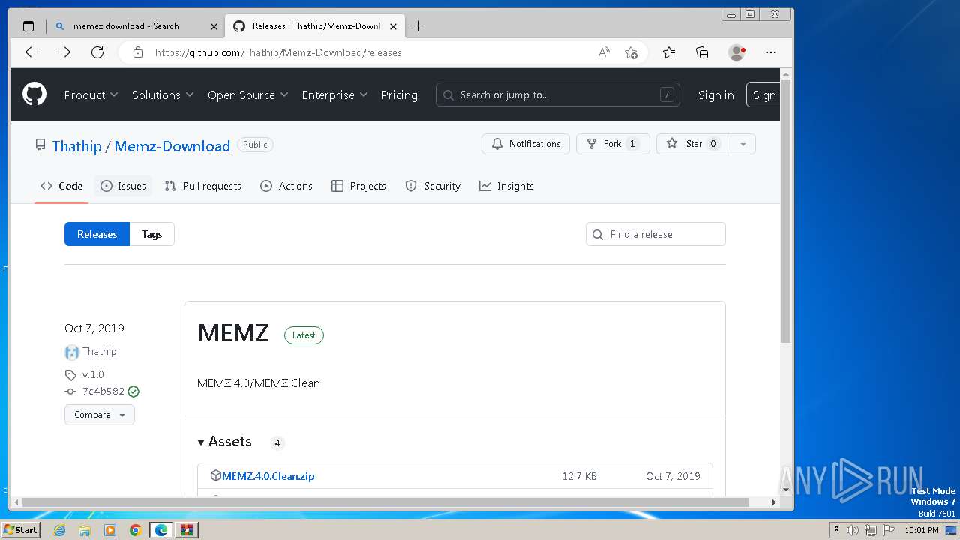The width and height of the screenshot is (960, 540).
Task: Show hidden tray icons
Action: tap(836, 530)
